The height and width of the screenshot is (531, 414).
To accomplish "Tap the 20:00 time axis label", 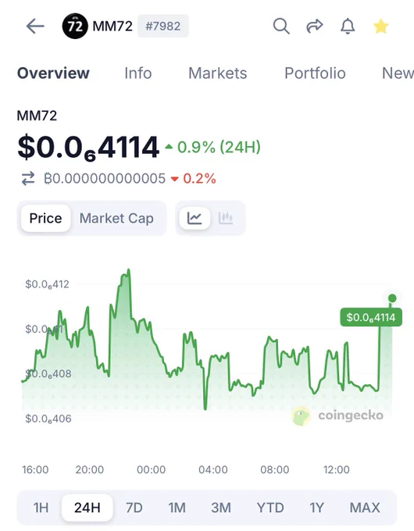I will (x=90, y=470).
